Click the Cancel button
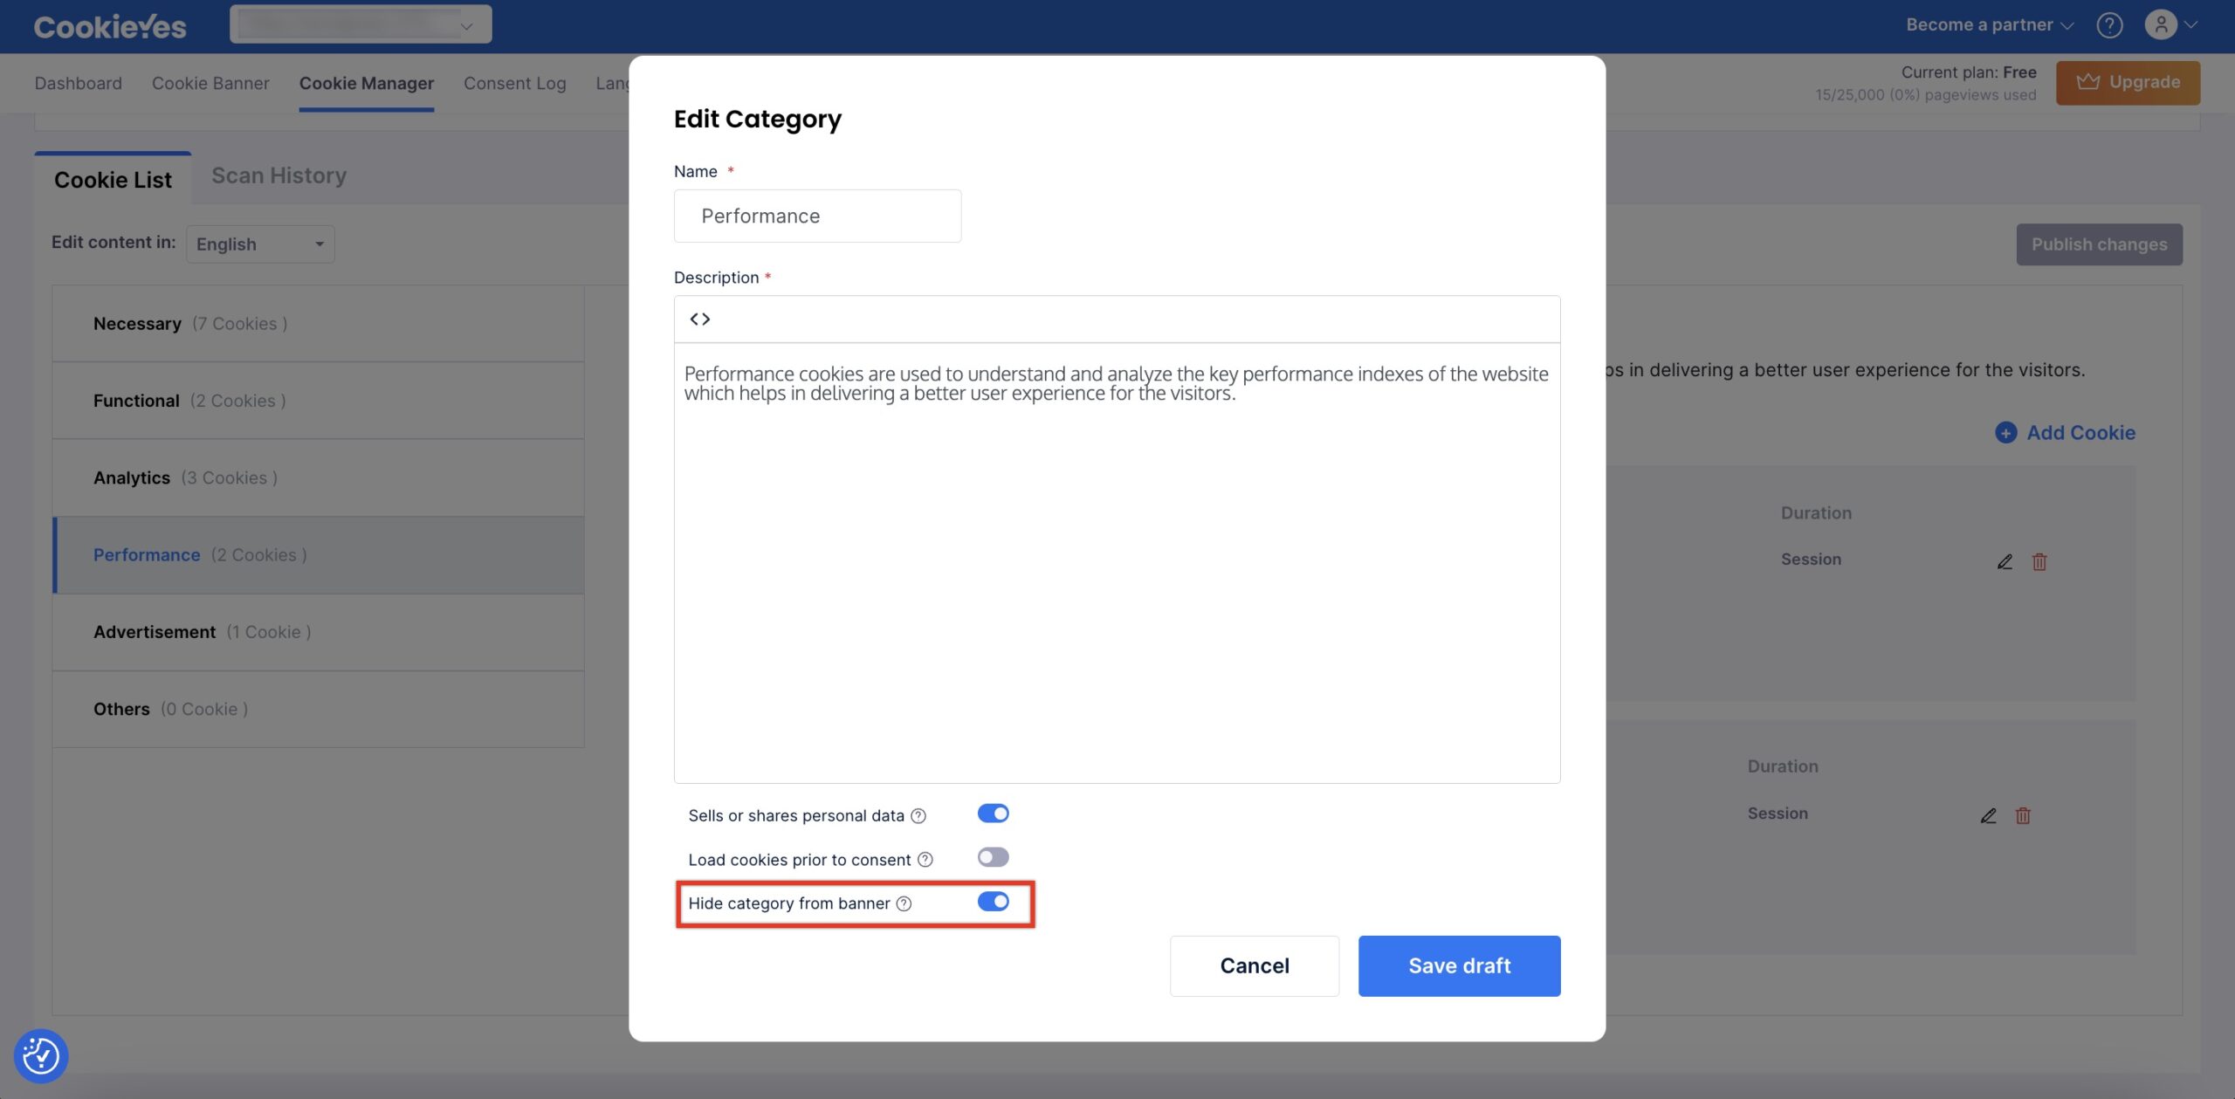The image size is (2235, 1099). pyautogui.click(x=1254, y=965)
